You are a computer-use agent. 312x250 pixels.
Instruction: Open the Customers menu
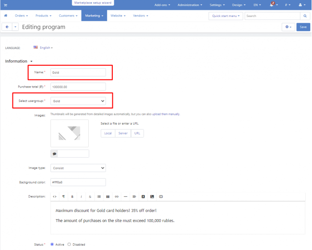68,16
